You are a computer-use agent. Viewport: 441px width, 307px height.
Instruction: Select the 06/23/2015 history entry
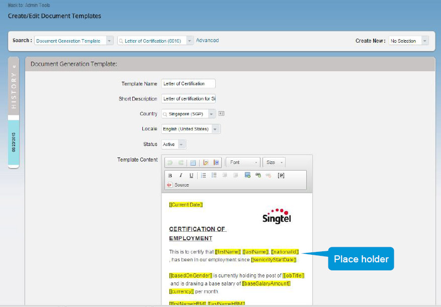pos(14,142)
